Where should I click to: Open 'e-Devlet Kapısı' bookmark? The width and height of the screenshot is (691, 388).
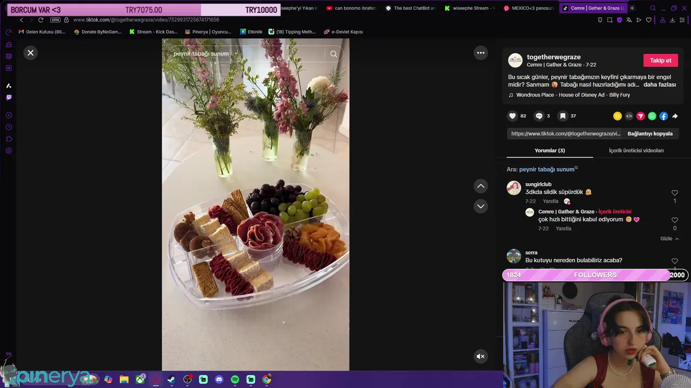343,32
